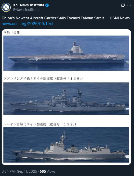Click the U.S. Naval Institute profile avatar

6,7
